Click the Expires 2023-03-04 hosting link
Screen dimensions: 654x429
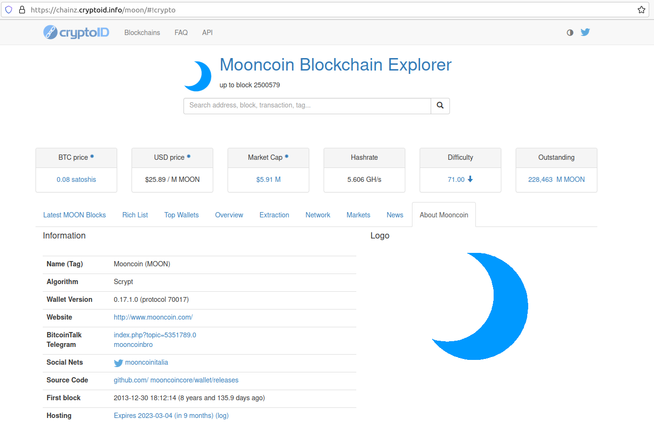pos(163,416)
